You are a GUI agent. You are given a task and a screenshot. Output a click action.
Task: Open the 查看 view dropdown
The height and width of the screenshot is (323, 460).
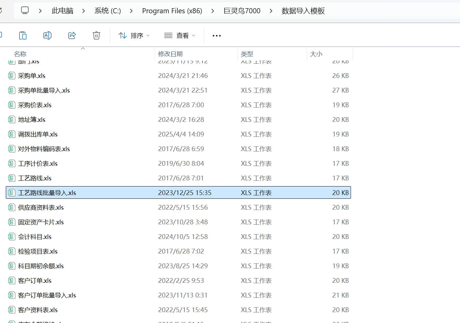point(180,36)
